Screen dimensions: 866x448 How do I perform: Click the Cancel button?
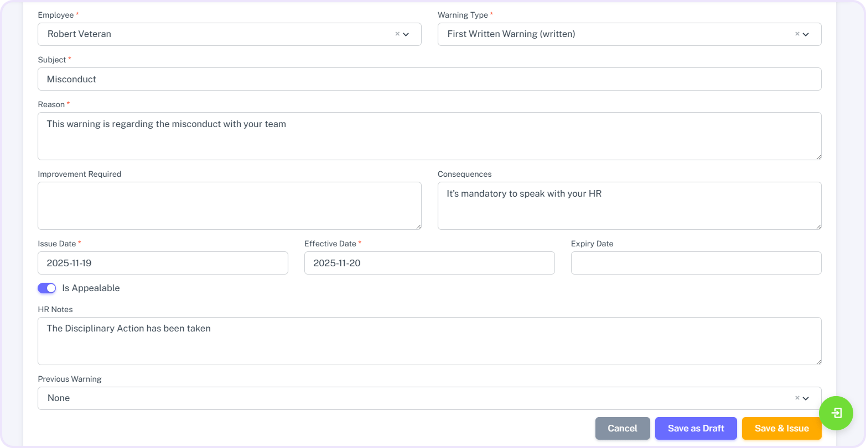pos(623,428)
